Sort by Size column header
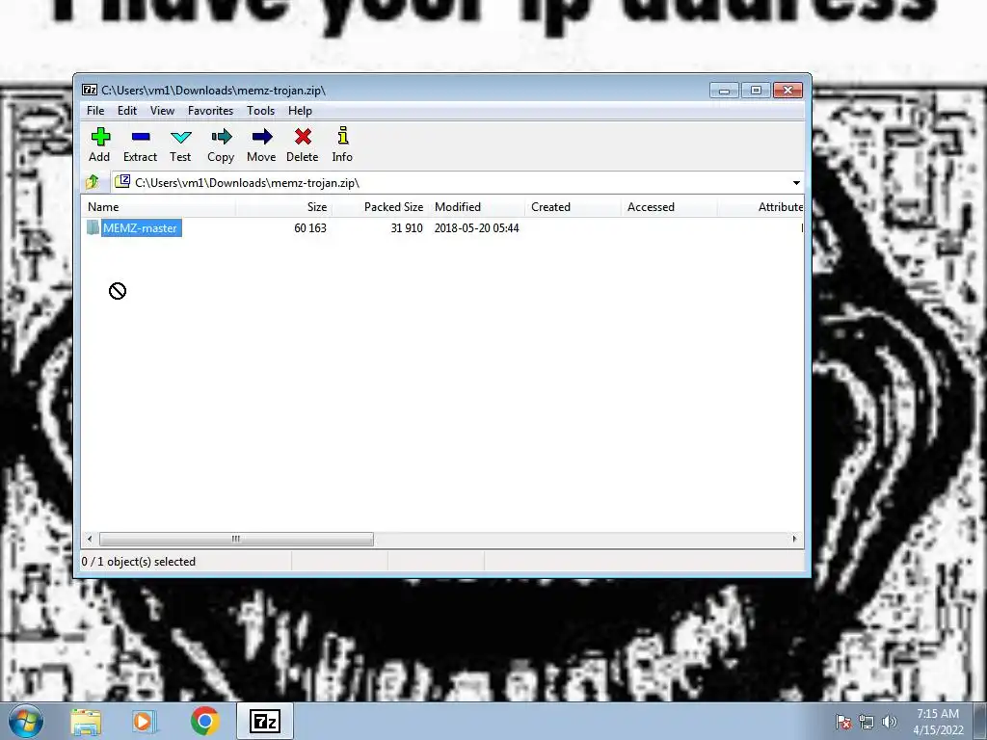The image size is (987, 740). (284, 207)
